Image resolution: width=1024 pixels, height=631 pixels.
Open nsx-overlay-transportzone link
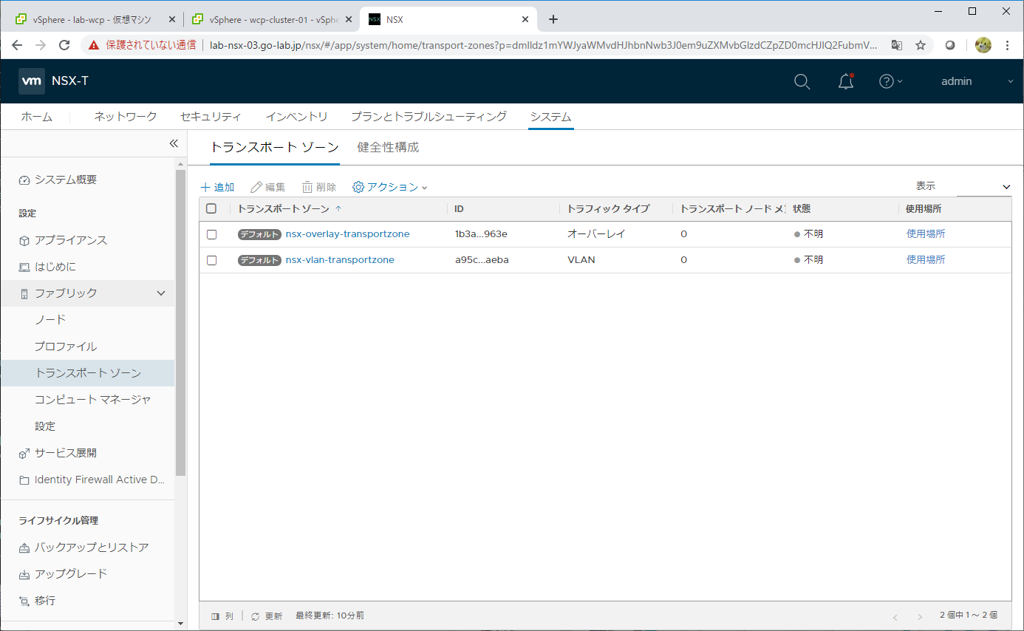(347, 234)
